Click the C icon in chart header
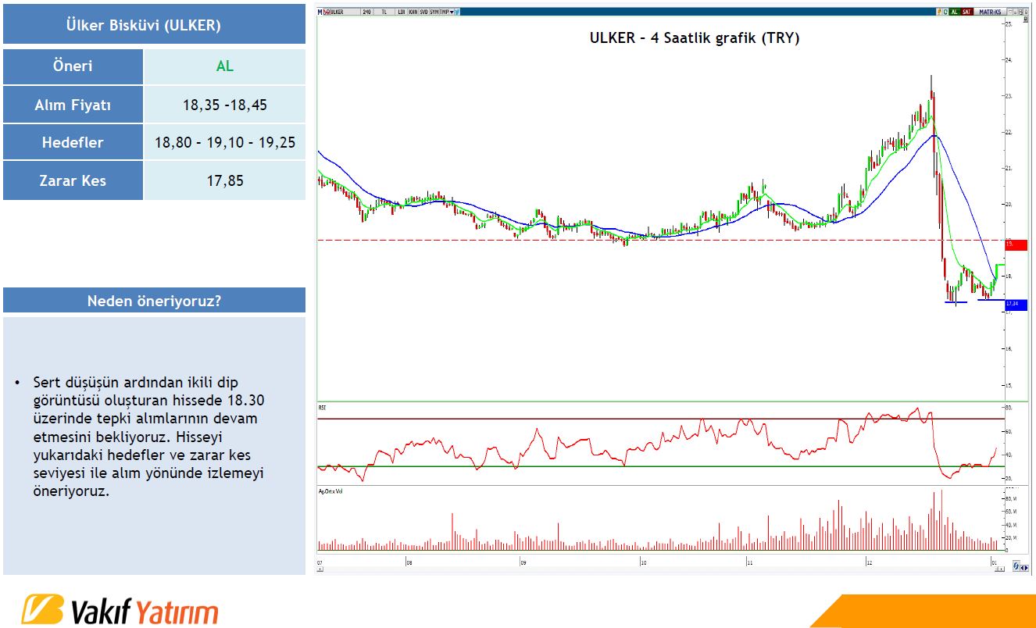This screenshot has height=628, width=1036. point(945,12)
